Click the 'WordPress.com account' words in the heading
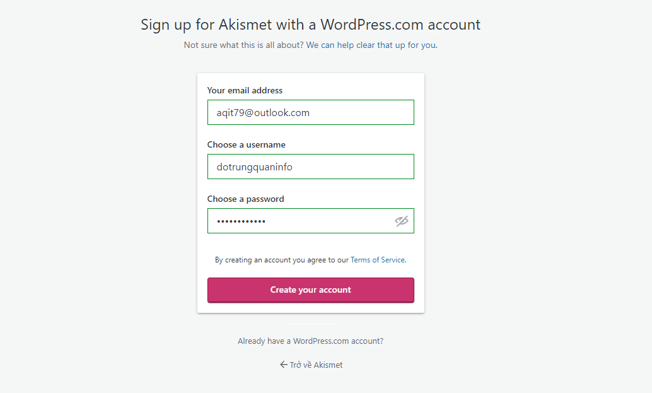This screenshot has height=393, width=652. pos(400,25)
